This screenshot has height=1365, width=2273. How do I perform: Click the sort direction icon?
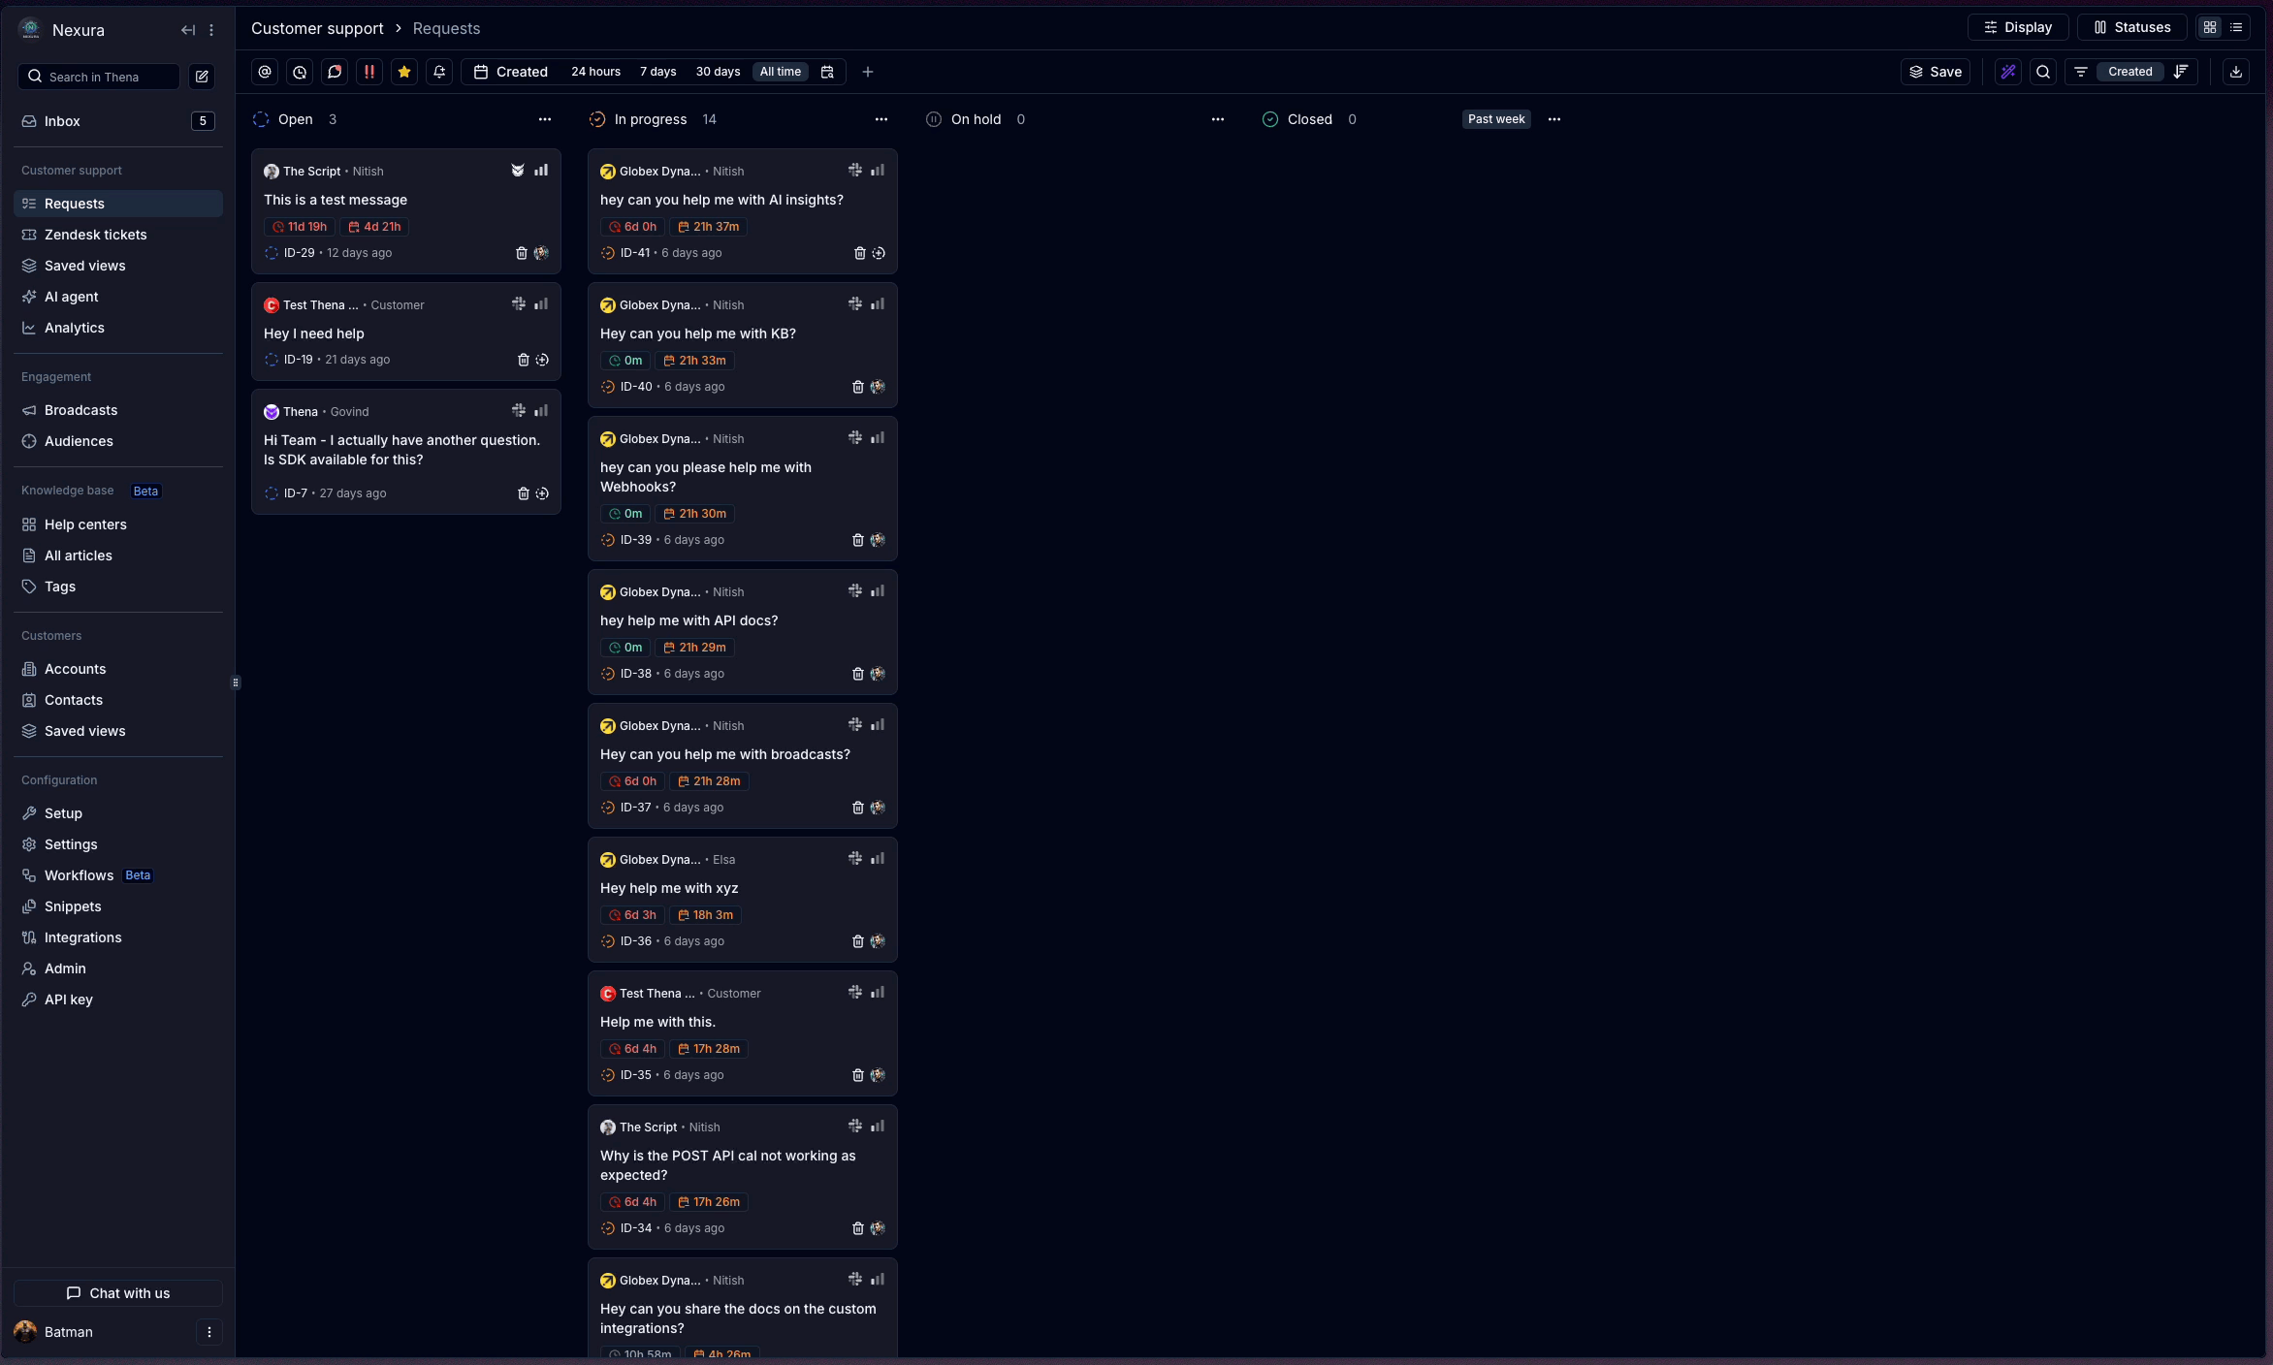[x=2181, y=72]
